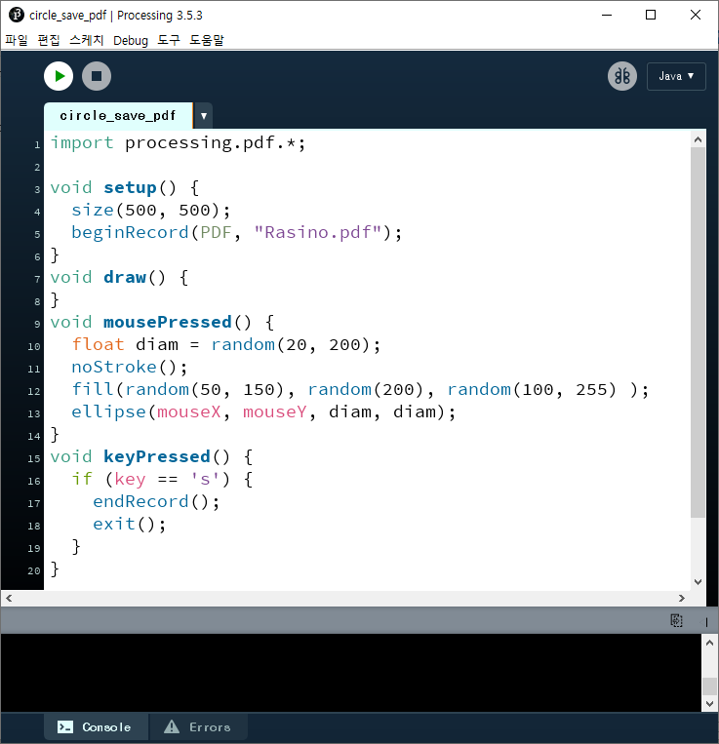
Task: Click console scrollbar up arrow
Action: [x=709, y=643]
